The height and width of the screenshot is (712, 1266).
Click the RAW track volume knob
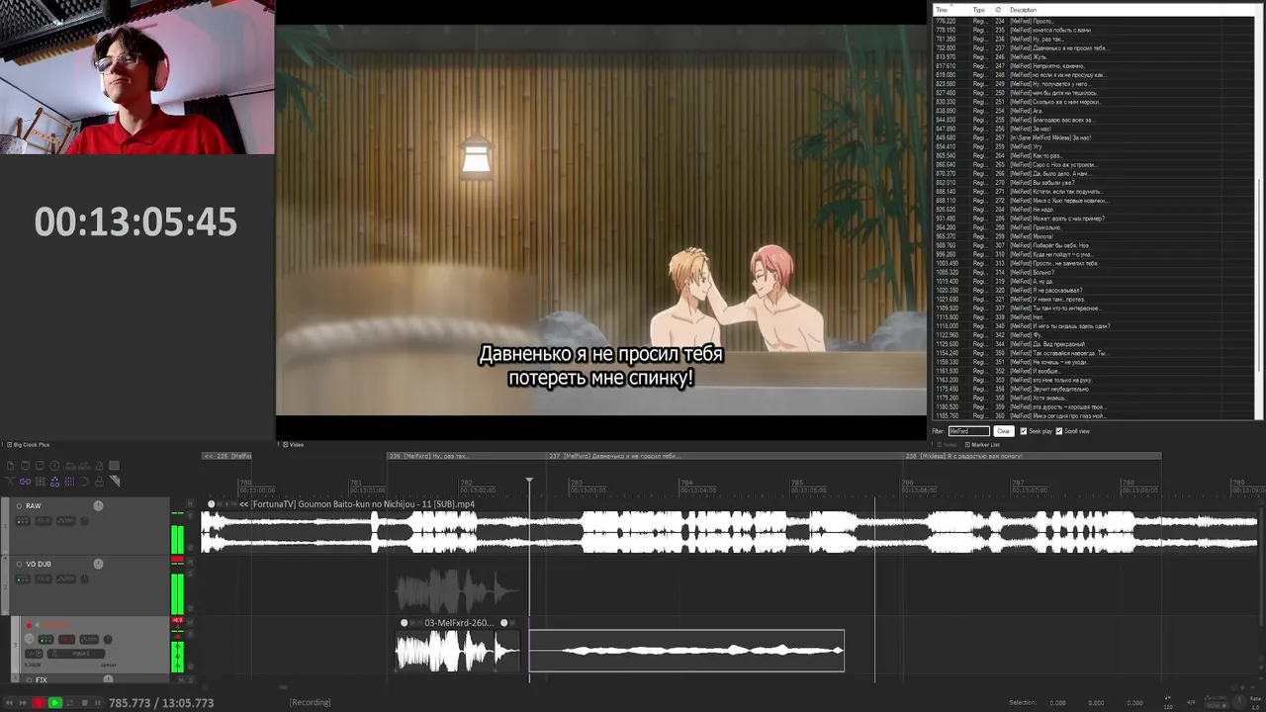pyautogui.click(x=98, y=506)
